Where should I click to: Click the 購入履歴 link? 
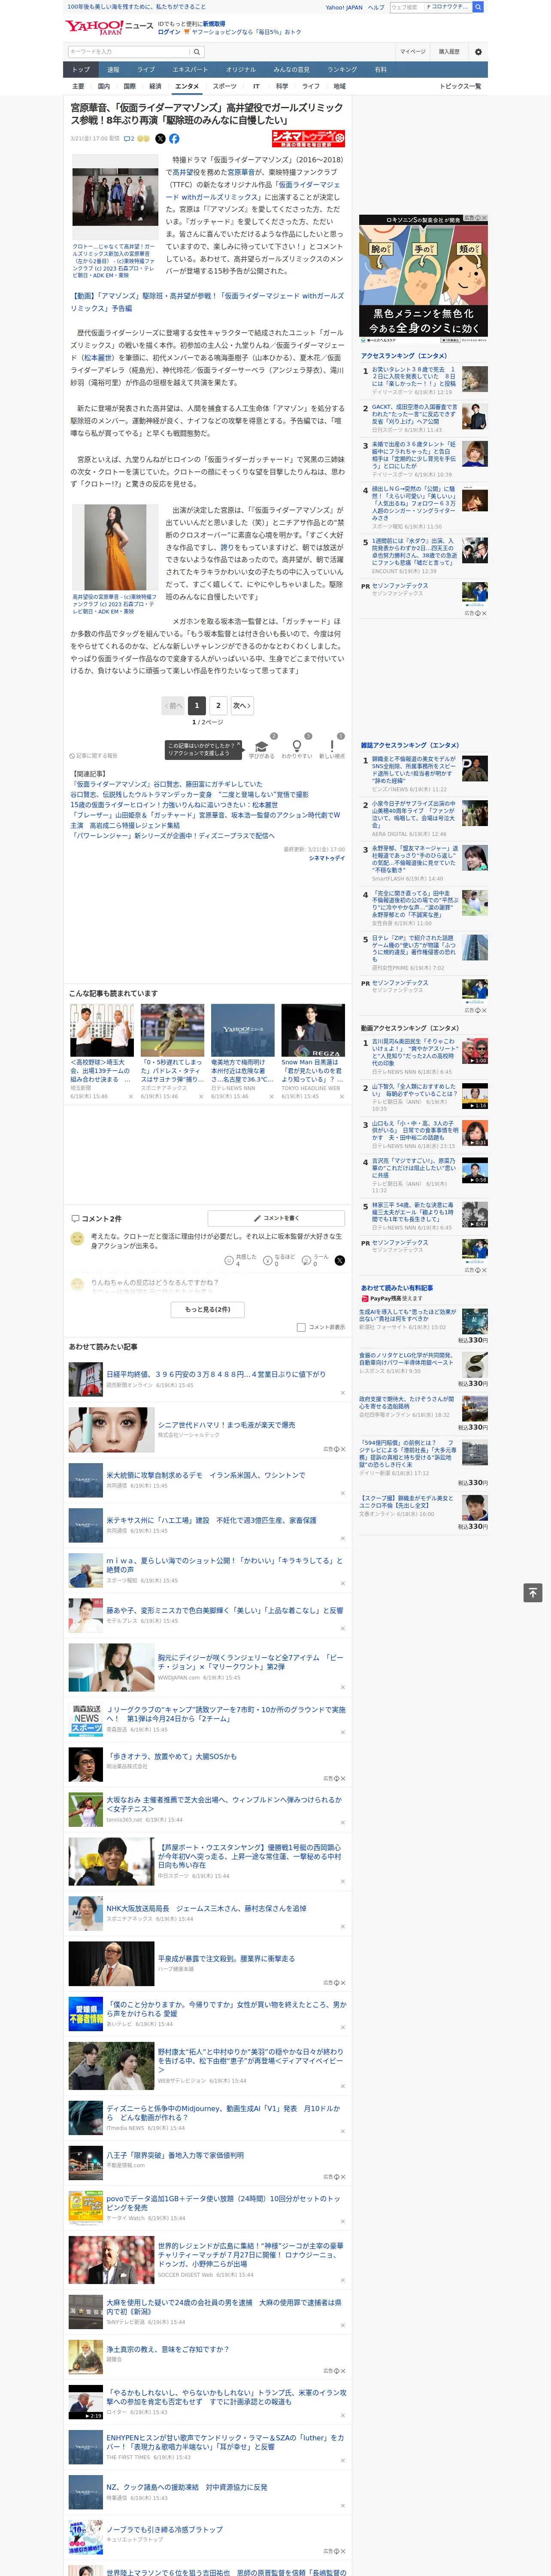(x=449, y=51)
